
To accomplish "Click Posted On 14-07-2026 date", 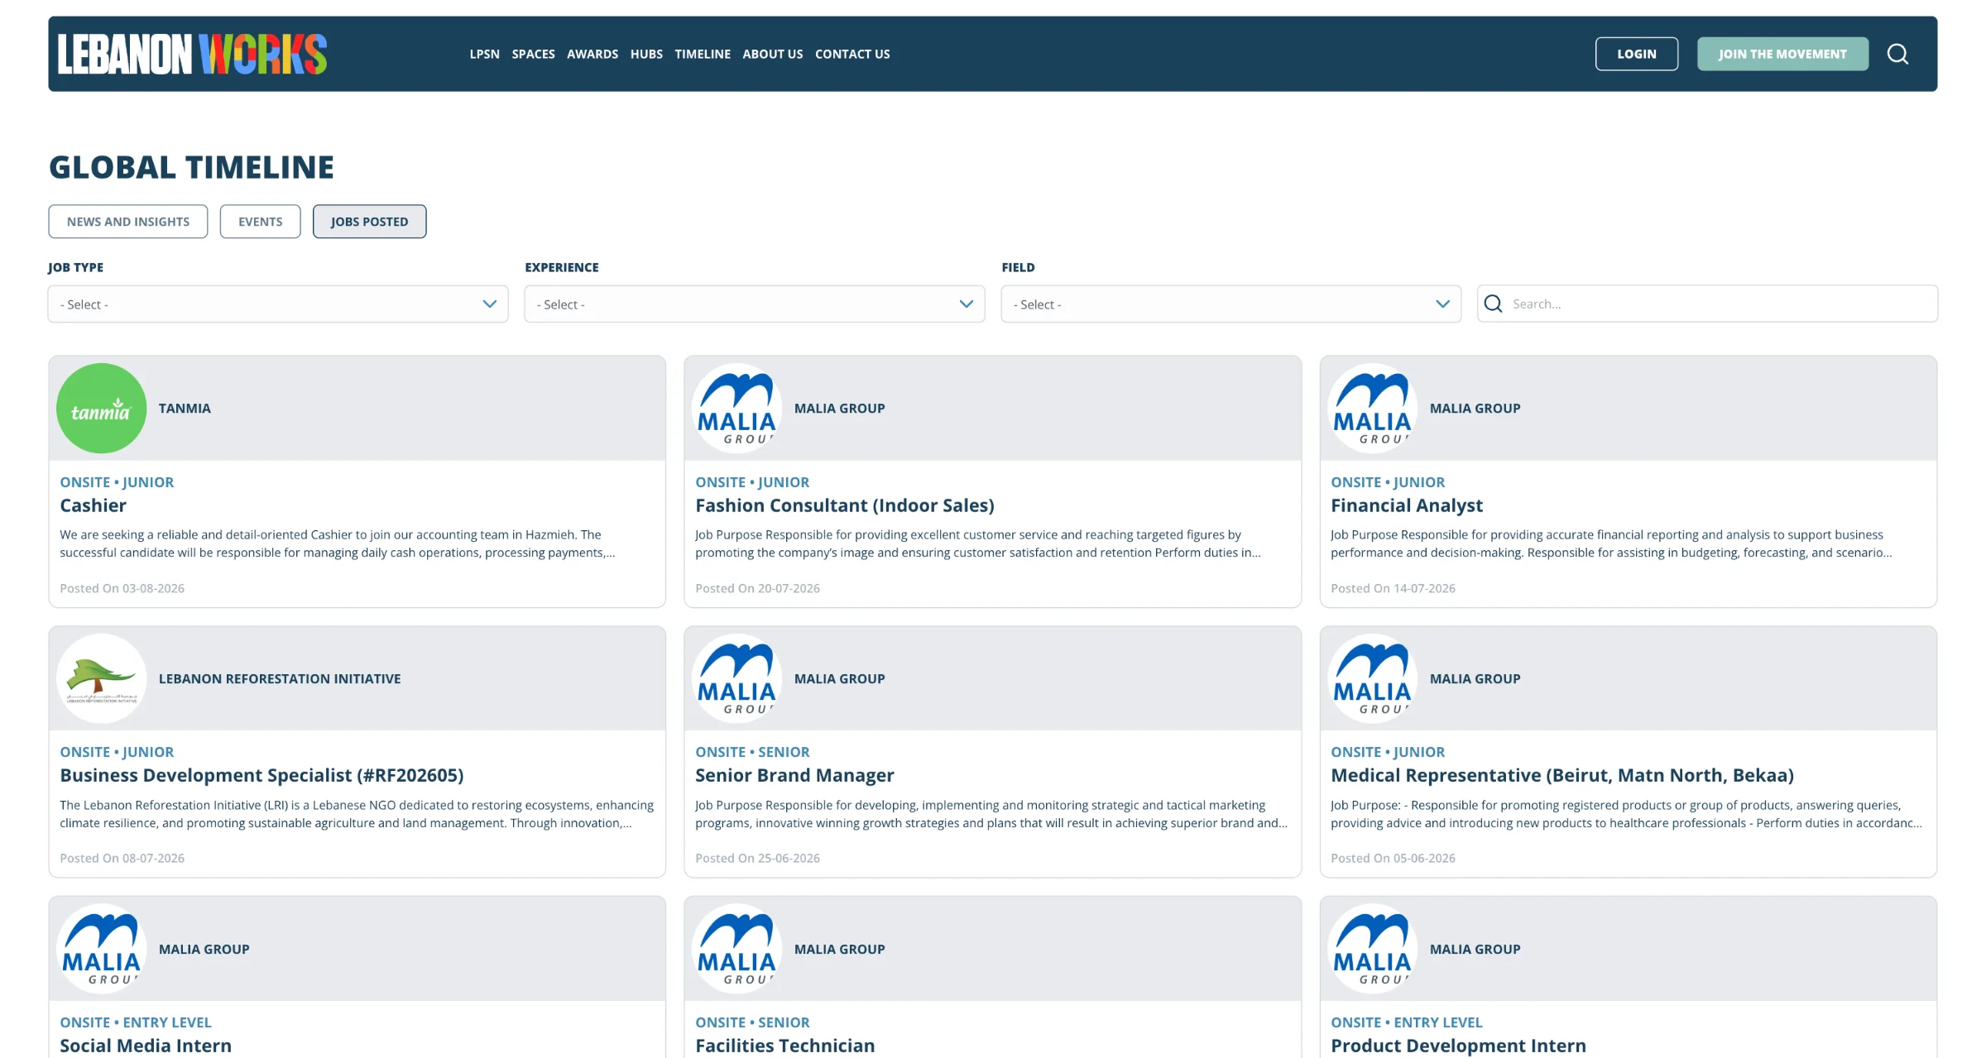I will (1393, 588).
